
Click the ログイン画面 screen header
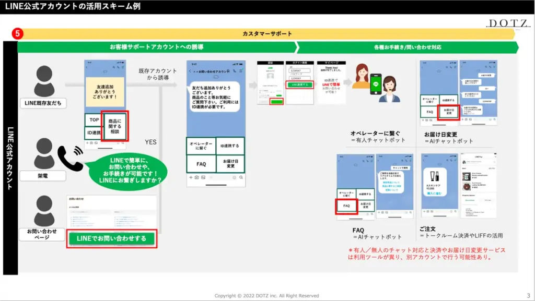[x=299, y=63]
